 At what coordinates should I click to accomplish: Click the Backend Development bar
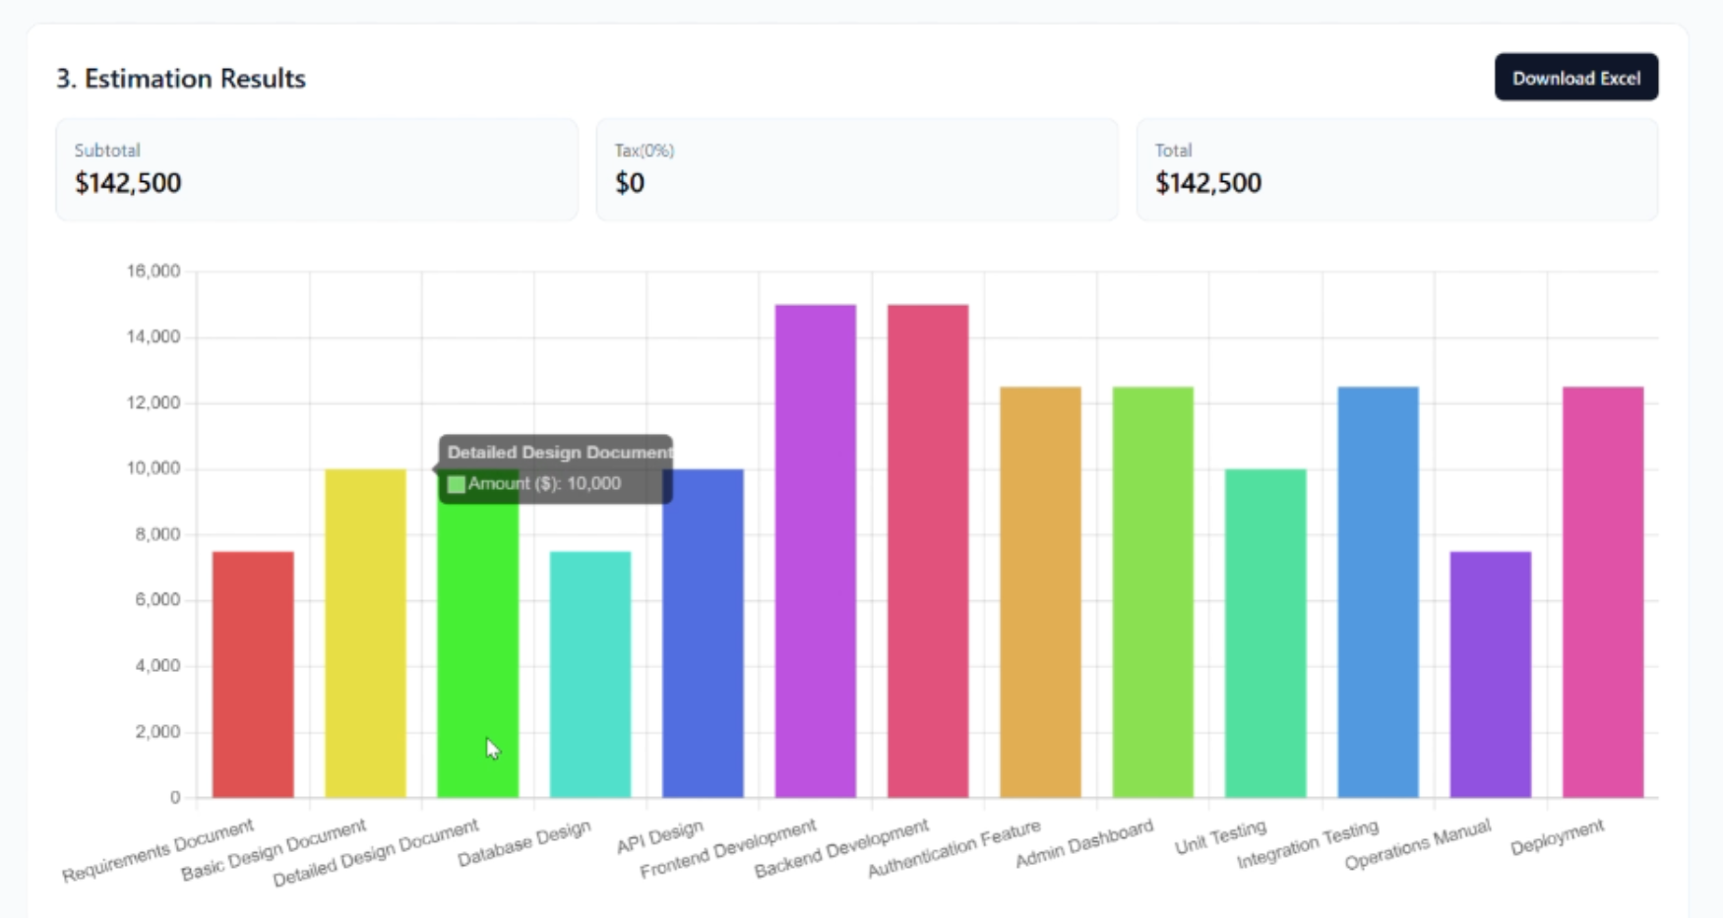926,551
